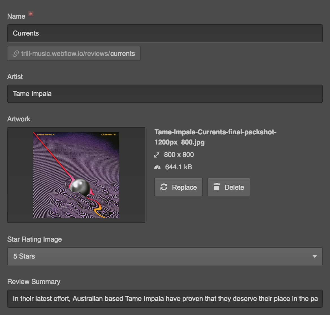The width and height of the screenshot is (330, 315).
Task: Click the Artwork section label
Action: 19,119
